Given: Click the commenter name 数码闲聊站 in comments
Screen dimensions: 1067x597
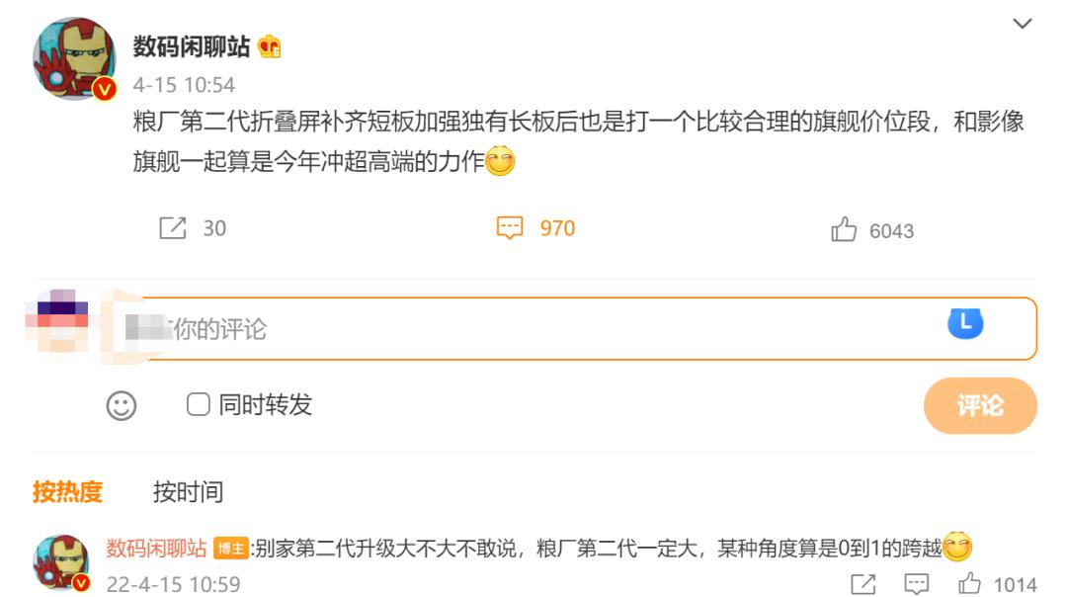Looking at the screenshot, I should (156, 549).
